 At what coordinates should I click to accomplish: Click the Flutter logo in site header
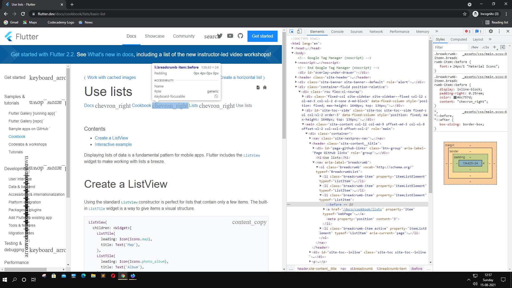21,37
